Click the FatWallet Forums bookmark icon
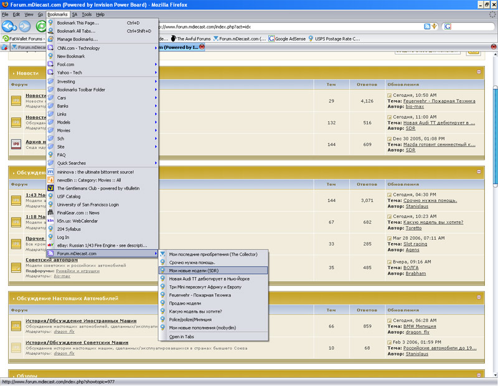This screenshot has height=386, width=498. pos(6,39)
